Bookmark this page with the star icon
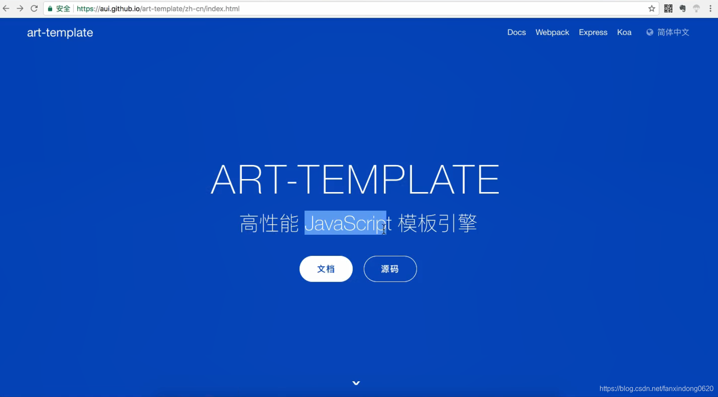The width and height of the screenshot is (718, 397). pos(652,8)
